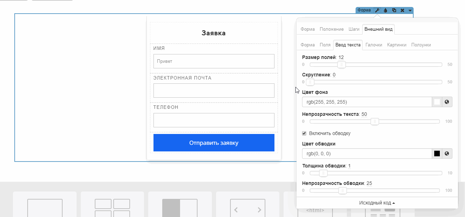This screenshot has height=217, width=465.
Task: Duplicate the form using the copy icon
Action: click(394, 10)
